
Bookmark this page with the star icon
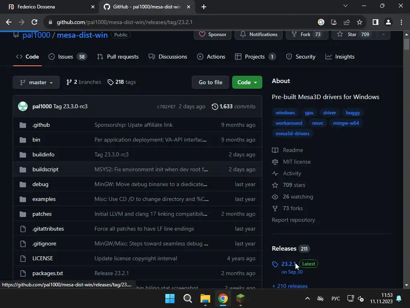point(360,22)
